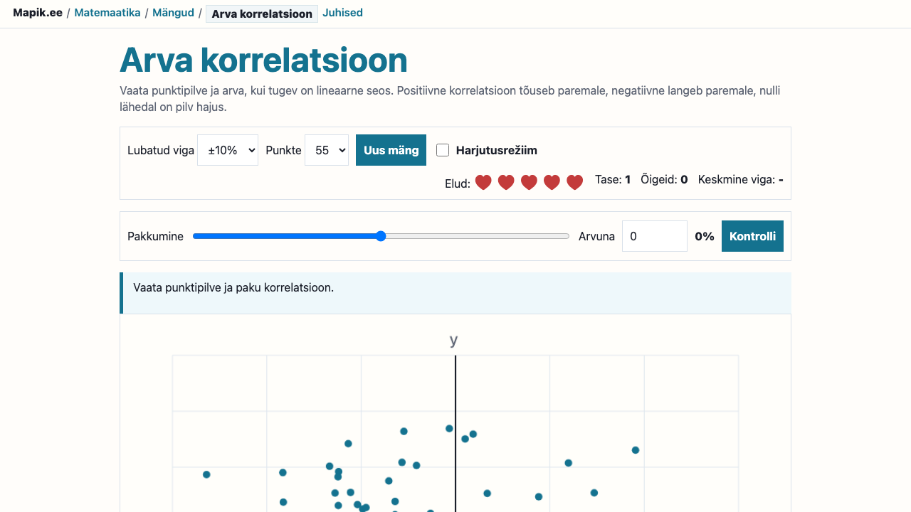Click the Mapik.ee home link
Image resolution: width=911 pixels, height=512 pixels.
(x=38, y=13)
